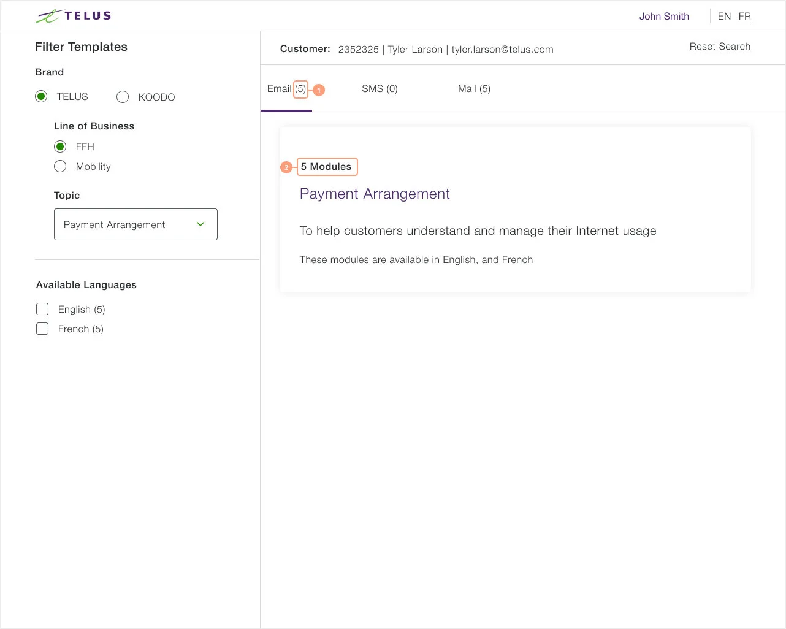Click the available in English and French note
This screenshot has height=629, width=786.
pos(416,260)
